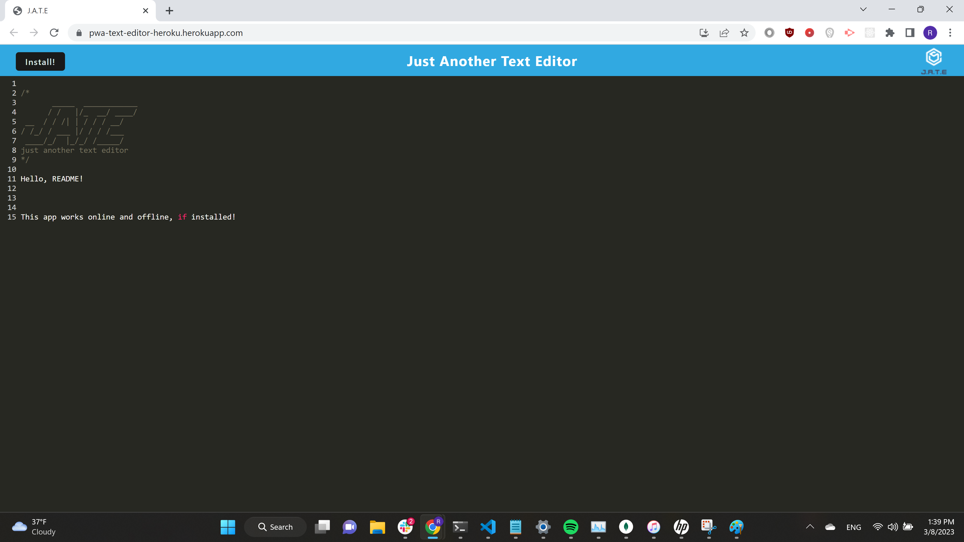Click line 11 containing Hello, README!
Image resolution: width=964 pixels, height=542 pixels.
(x=52, y=179)
